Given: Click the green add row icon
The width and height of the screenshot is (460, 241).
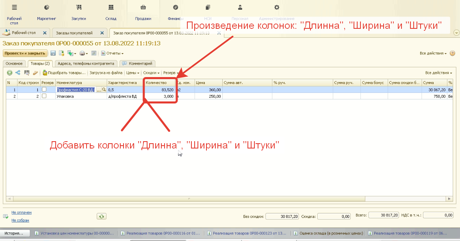Looking at the screenshot, I should click(10, 73).
